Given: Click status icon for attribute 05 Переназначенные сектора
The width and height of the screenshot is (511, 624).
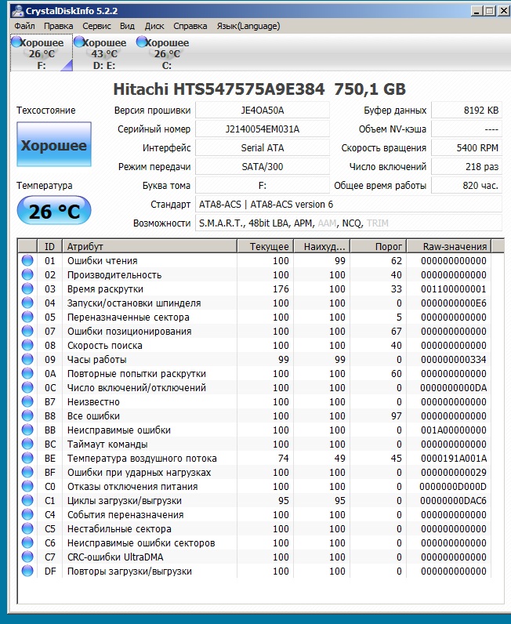Looking at the screenshot, I should (x=27, y=317).
